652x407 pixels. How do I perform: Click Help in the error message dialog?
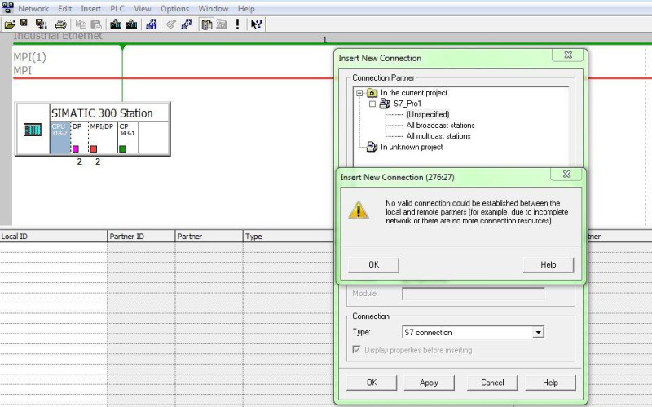coord(548,265)
